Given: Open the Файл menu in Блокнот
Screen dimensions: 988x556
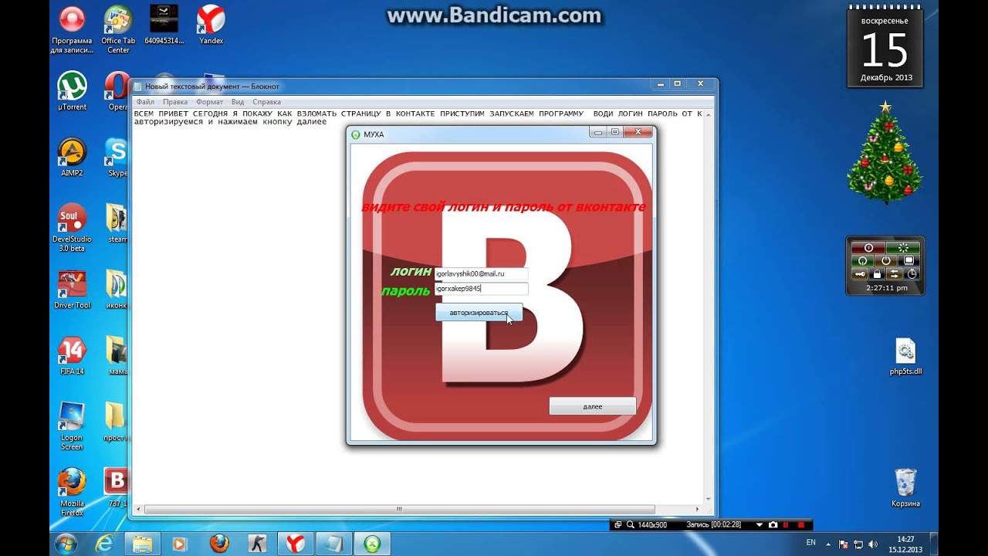Looking at the screenshot, I should click(145, 102).
